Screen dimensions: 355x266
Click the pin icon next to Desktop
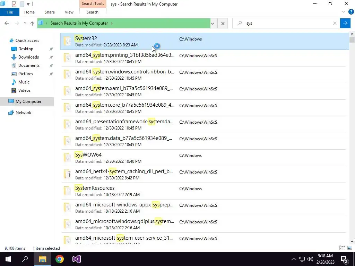pyautogui.click(x=51, y=49)
